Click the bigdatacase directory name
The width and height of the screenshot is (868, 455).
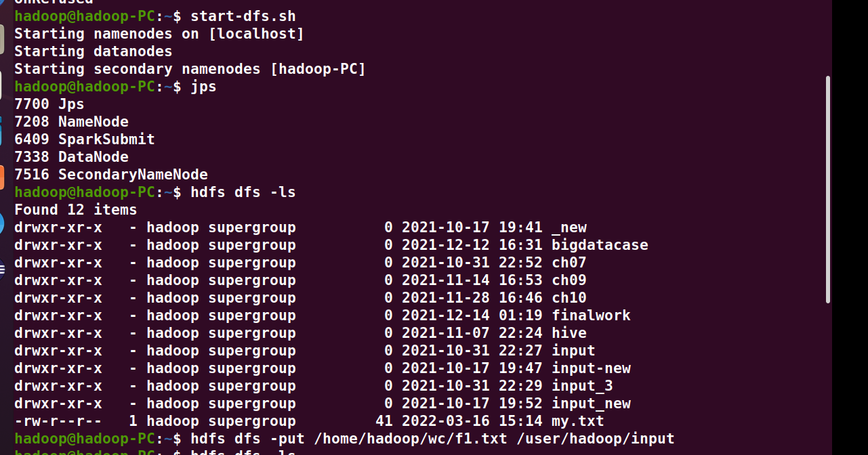point(600,245)
